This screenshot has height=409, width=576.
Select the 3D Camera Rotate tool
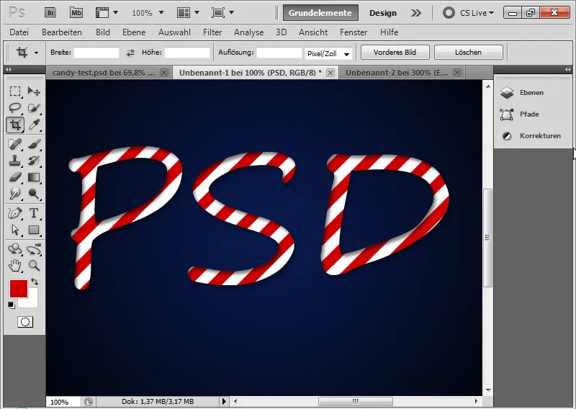(x=34, y=249)
